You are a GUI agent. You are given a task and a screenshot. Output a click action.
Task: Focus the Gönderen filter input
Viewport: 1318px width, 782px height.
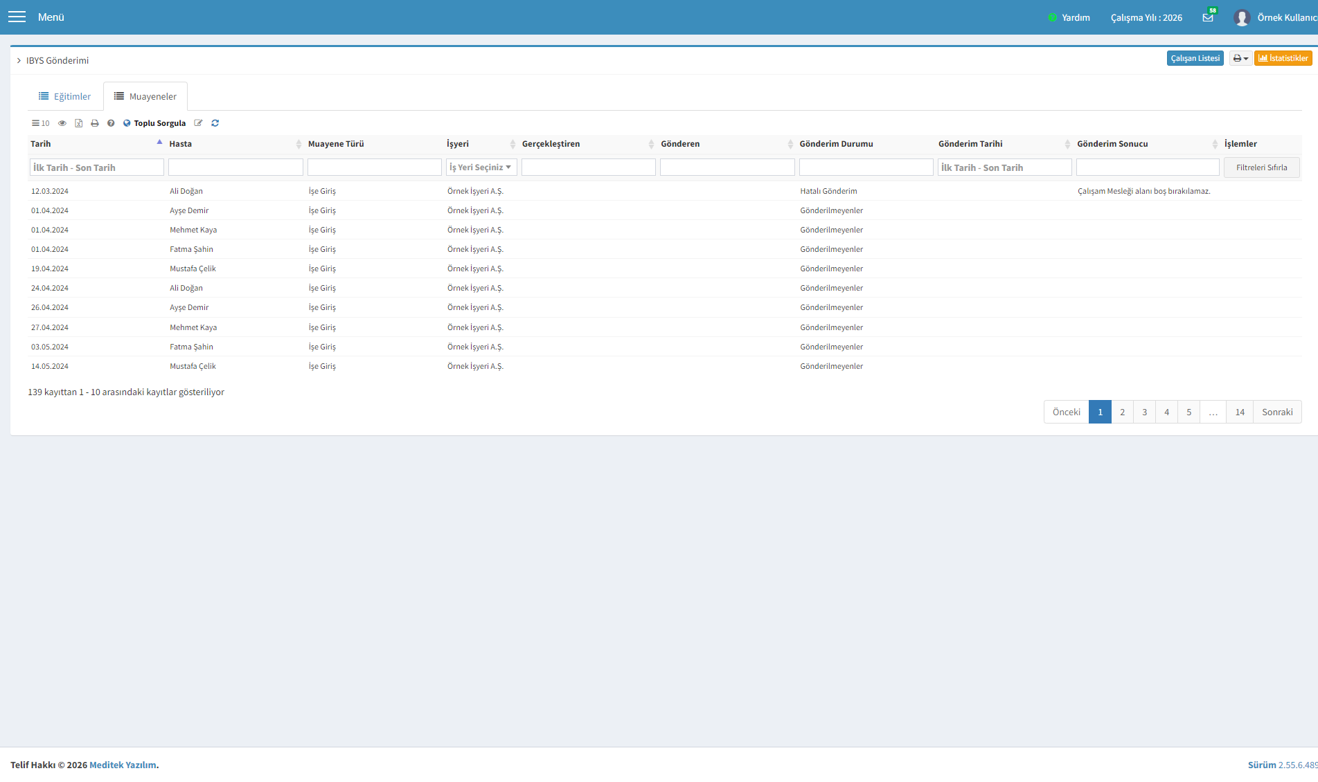point(727,167)
